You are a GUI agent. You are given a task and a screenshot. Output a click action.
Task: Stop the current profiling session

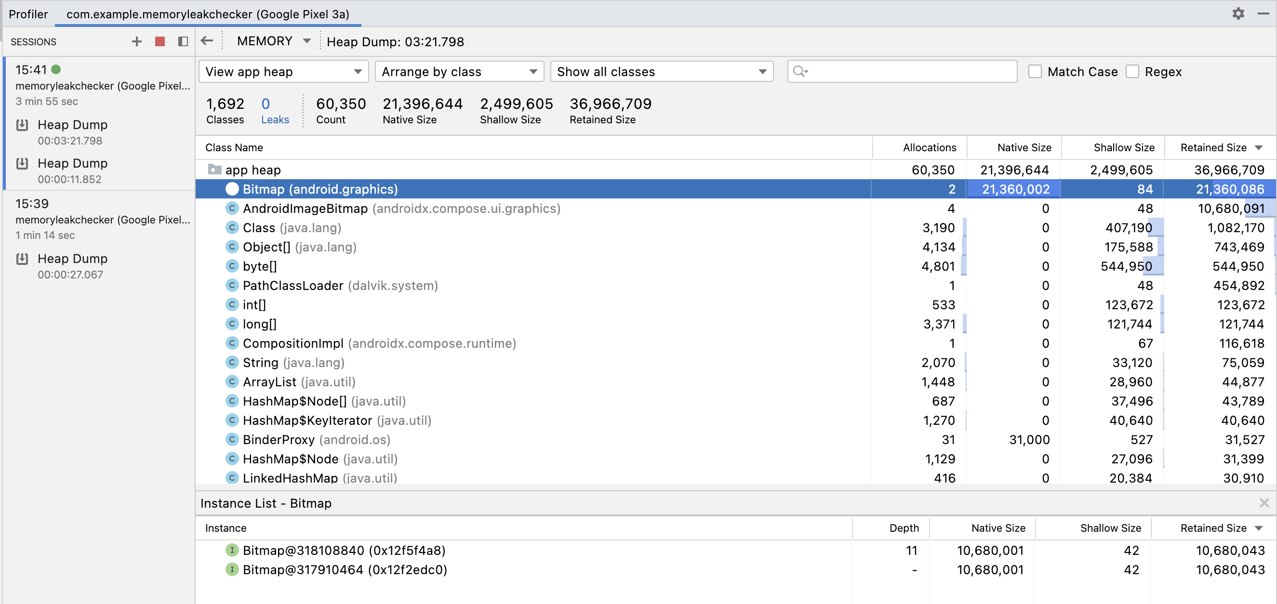160,41
